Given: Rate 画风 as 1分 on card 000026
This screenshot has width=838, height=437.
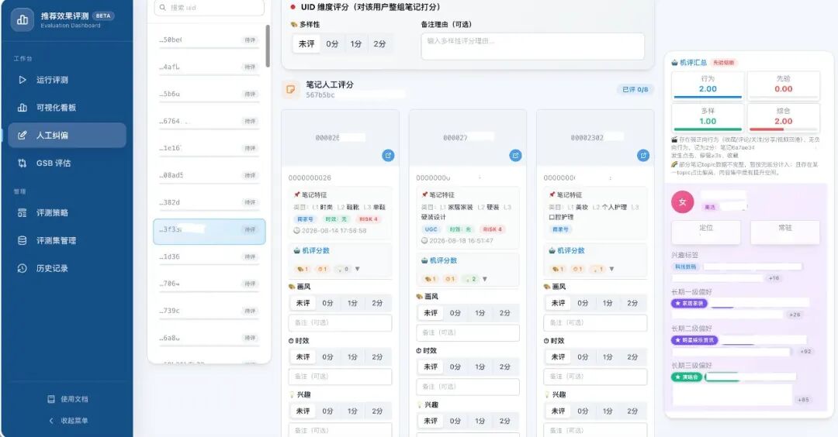Looking at the screenshot, I should (x=352, y=303).
